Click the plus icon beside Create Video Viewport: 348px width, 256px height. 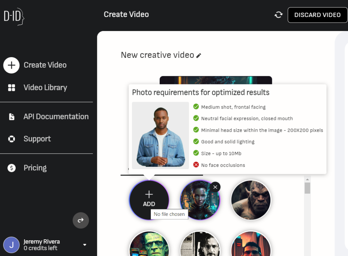coord(11,65)
